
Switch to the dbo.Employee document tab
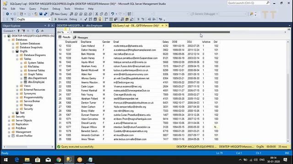point(80,26)
